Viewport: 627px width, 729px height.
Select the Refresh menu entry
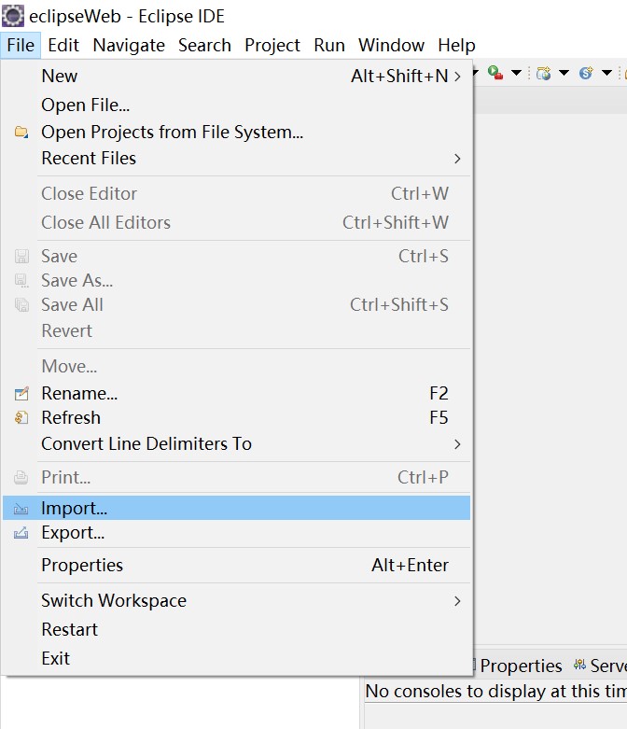click(x=237, y=417)
